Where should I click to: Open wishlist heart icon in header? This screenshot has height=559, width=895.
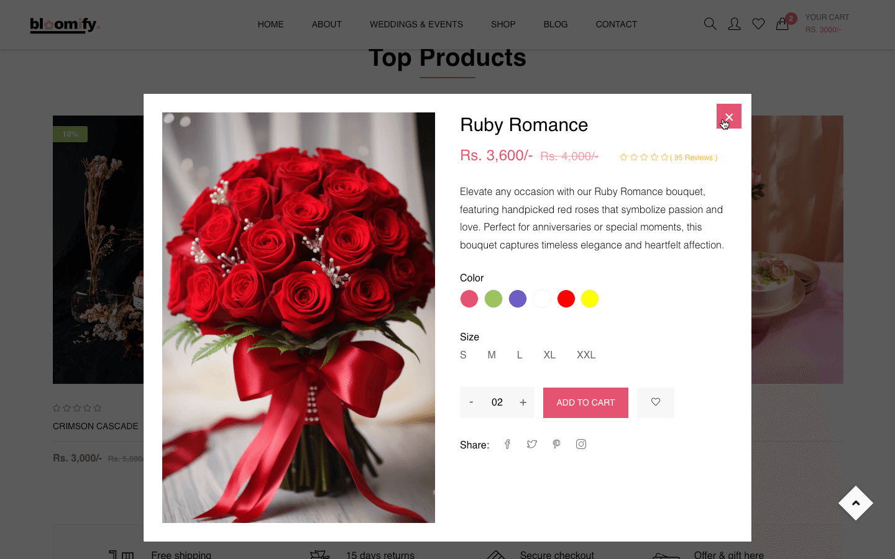point(758,24)
